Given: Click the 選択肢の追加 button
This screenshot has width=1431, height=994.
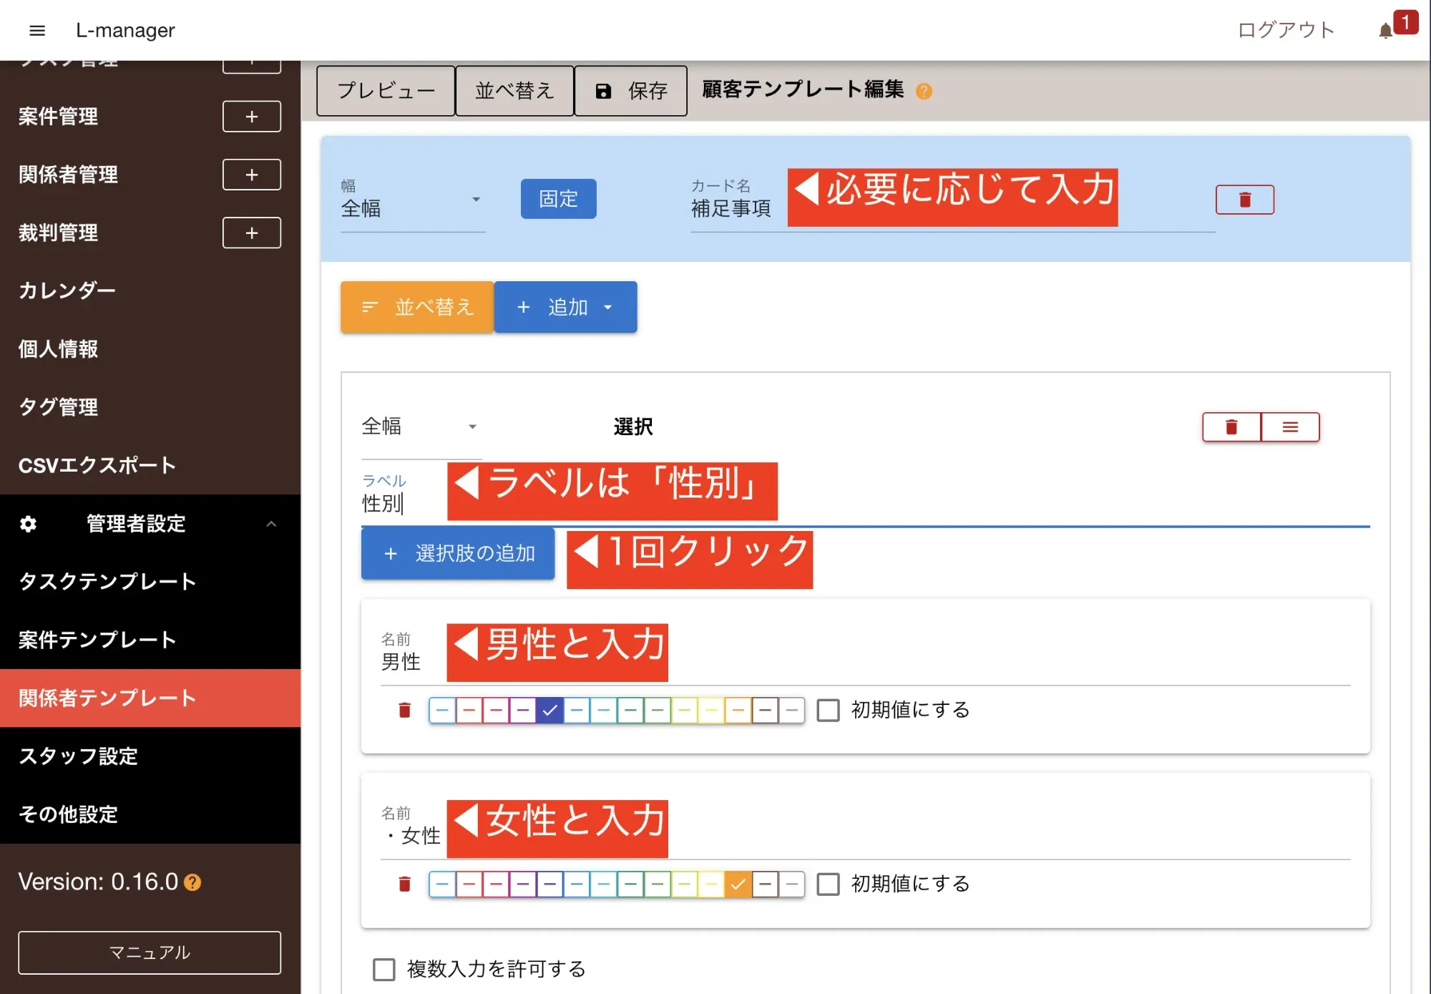Looking at the screenshot, I should pos(458,553).
